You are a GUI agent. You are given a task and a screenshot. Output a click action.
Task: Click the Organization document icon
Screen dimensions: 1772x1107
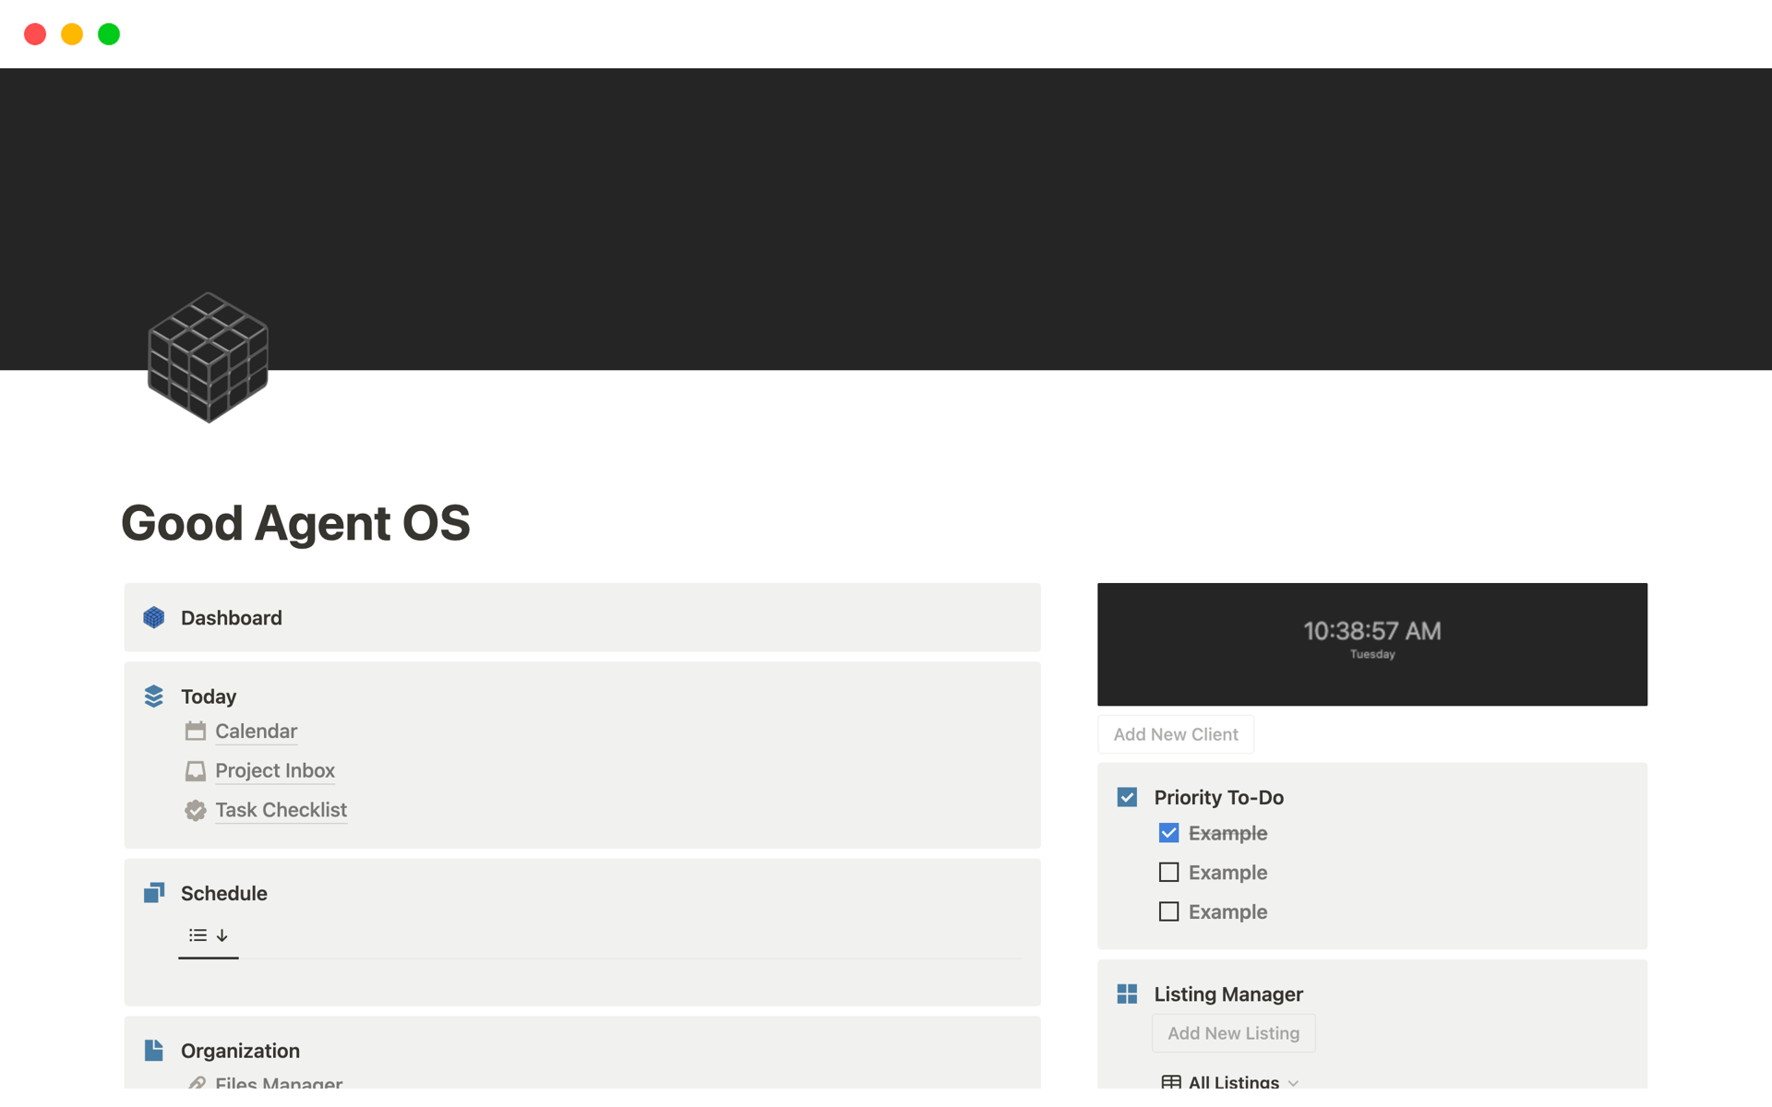click(x=154, y=1051)
